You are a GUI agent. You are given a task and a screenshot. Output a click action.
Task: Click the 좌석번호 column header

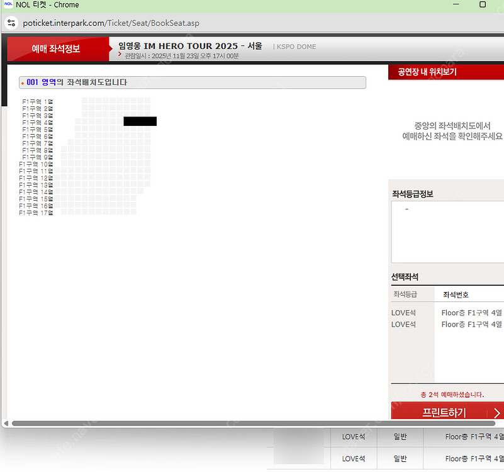[456, 295]
